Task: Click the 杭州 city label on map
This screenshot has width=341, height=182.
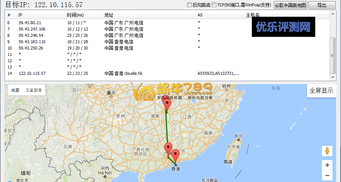Action: click(x=226, y=86)
